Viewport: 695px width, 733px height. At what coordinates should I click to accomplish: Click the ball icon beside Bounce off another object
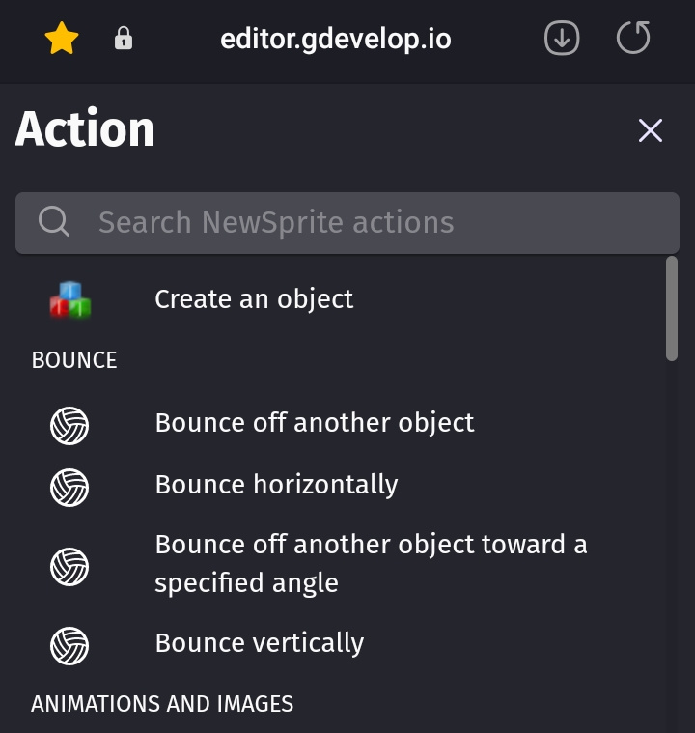[x=69, y=425]
